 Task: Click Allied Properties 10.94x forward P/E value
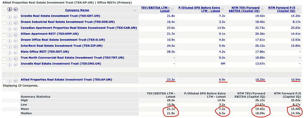[x=296, y=80]
